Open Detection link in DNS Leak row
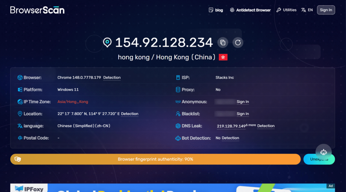Viewport: 346px width, 192px height. [x=266, y=126]
